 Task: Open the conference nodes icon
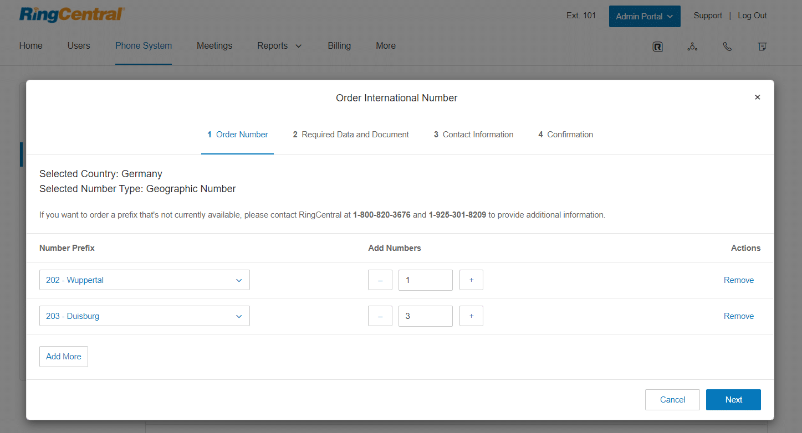click(x=692, y=47)
